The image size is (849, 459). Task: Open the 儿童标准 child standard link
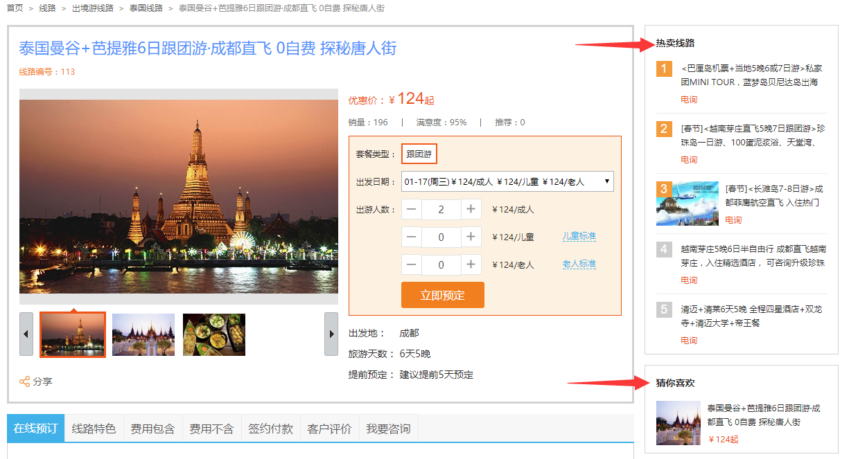tap(579, 237)
